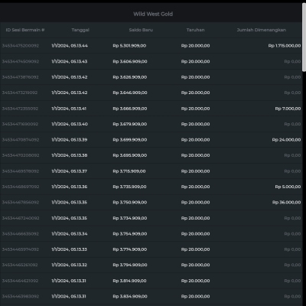Click the bet Rp 20.000,00 in the 05.13.38 row
This screenshot has width=306, height=306.
click(196, 155)
